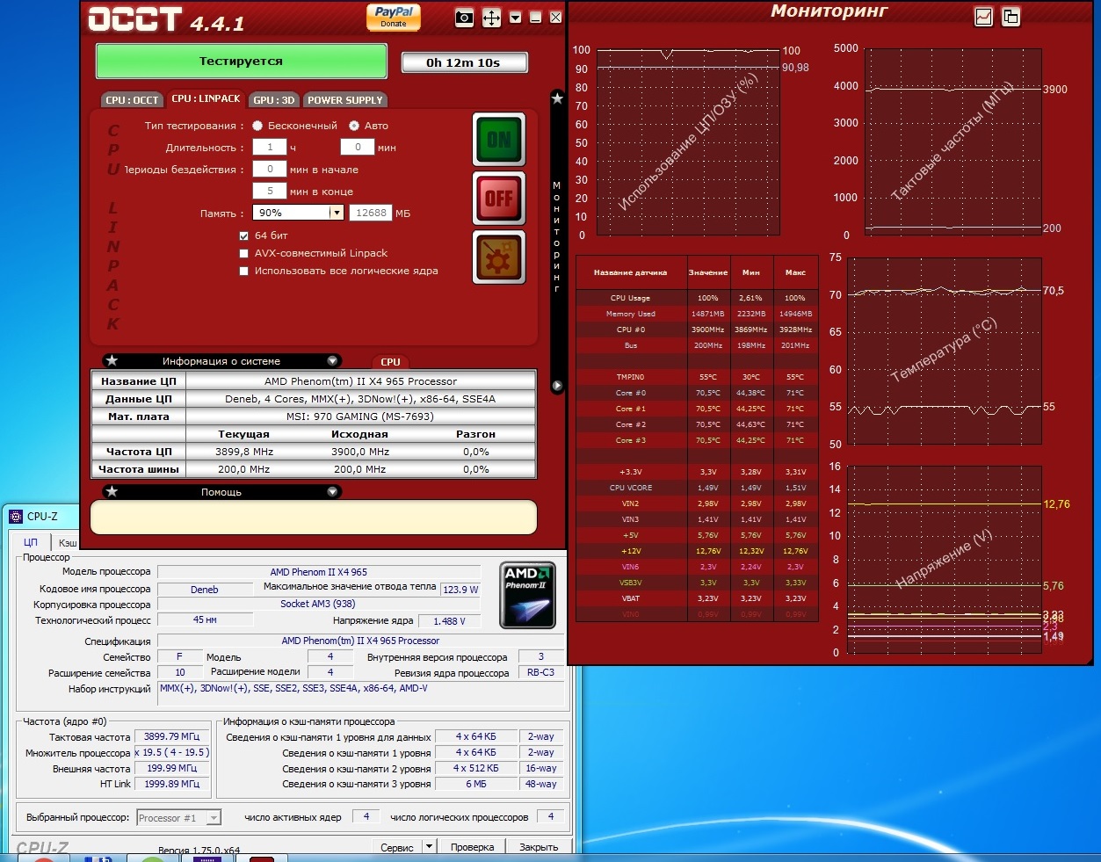Screen dimensions: 1101x862
Task: Click the TMPIN0 sensor row
Action: [x=697, y=377]
